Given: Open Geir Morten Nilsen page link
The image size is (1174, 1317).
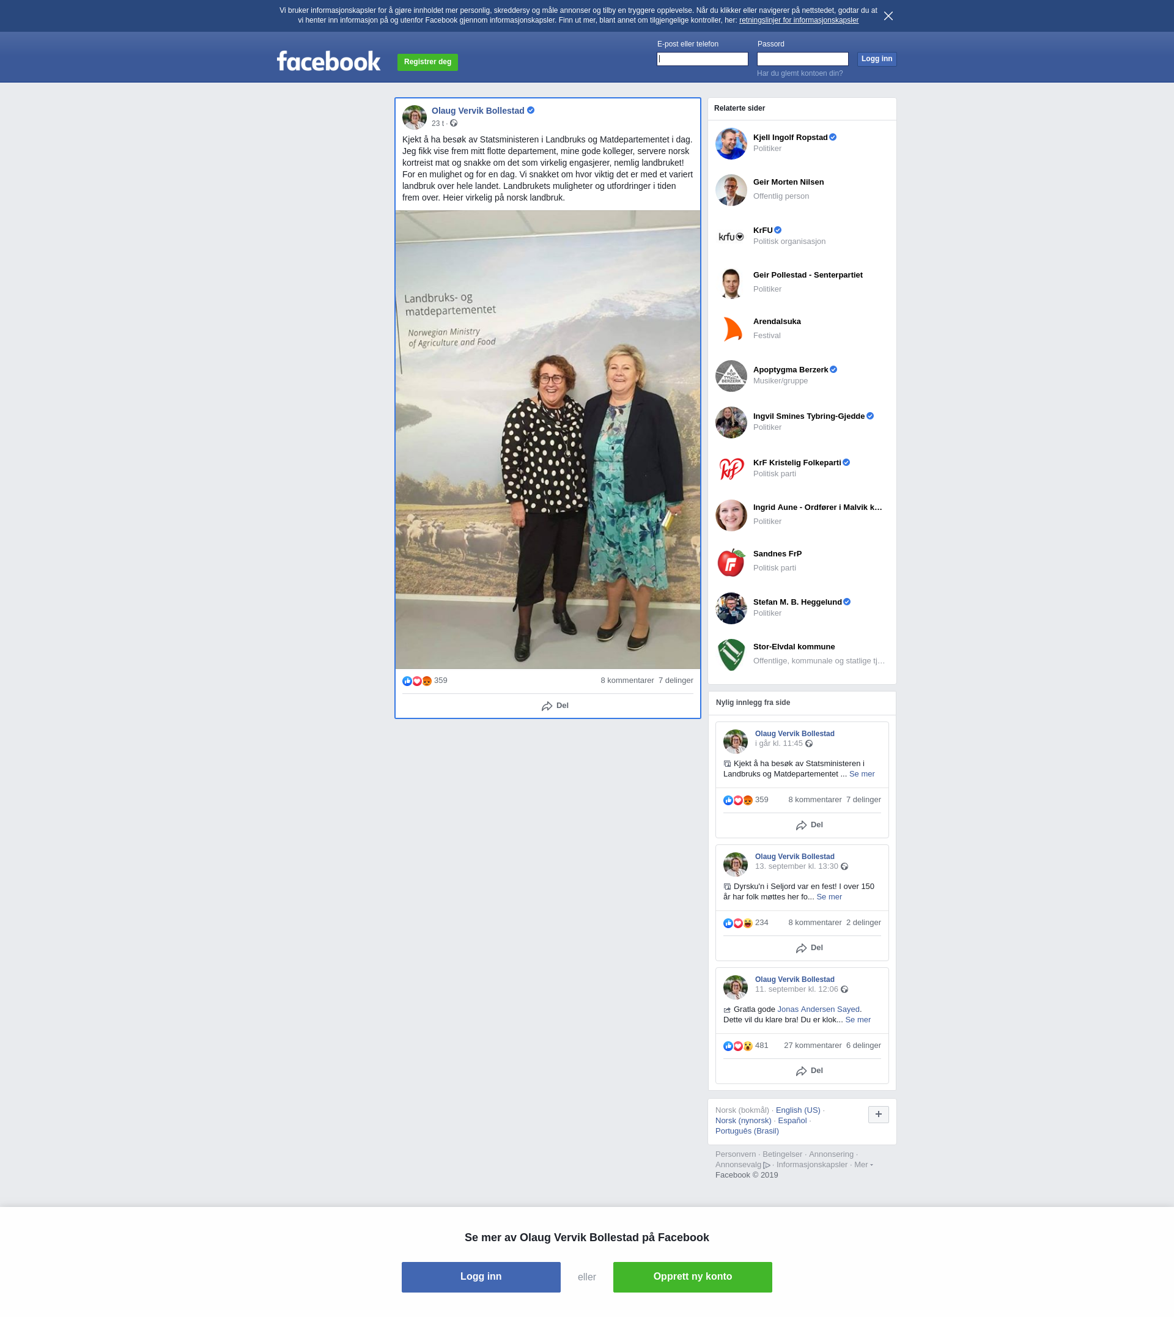Looking at the screenshot, I should tap(788, 182).
